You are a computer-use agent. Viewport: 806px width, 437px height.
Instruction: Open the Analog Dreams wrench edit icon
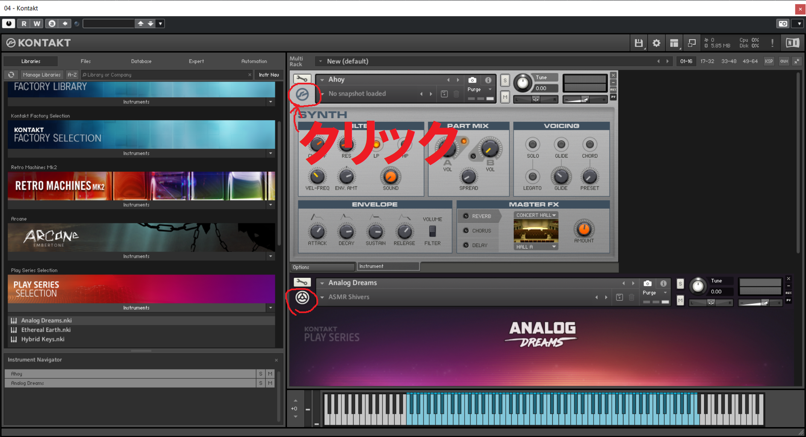coord(302,282)
